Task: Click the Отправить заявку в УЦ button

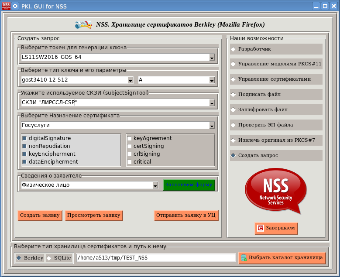Action: click(x=186, y=215)
